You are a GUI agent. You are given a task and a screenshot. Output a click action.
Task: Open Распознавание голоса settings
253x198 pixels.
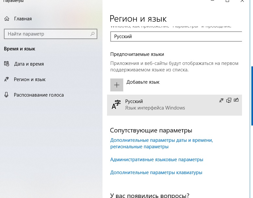tap(39, 95)
